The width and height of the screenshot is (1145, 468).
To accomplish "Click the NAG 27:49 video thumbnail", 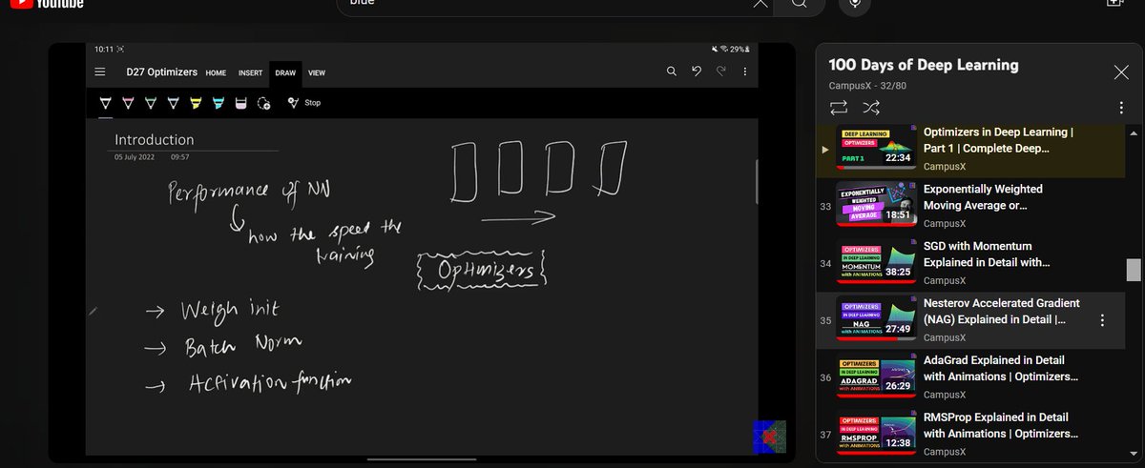I will click(877, 317).
